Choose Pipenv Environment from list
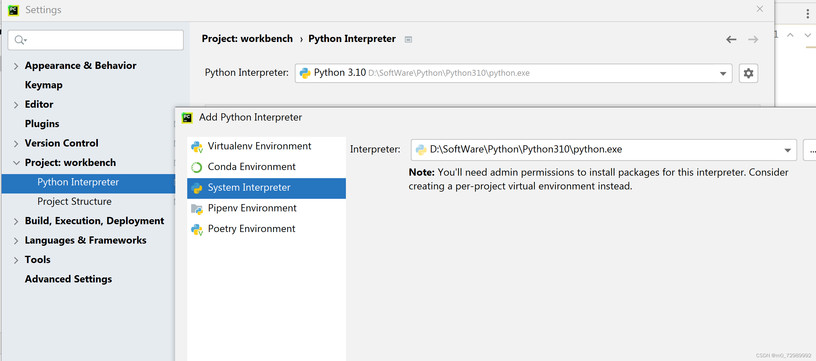This screenshot has width=816, height=361. click(x=252, y=208)
